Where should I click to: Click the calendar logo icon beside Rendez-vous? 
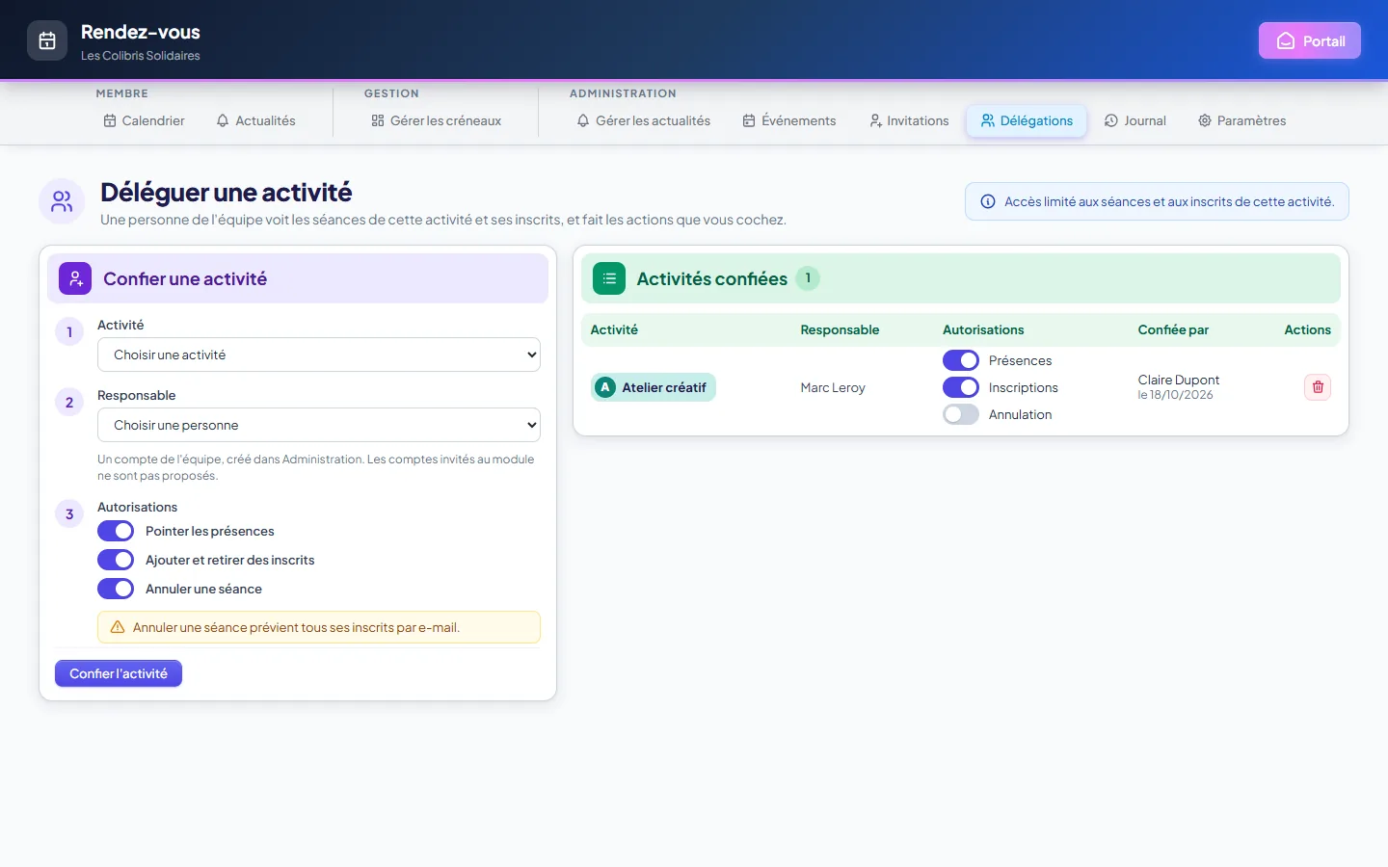click(47, 40)
